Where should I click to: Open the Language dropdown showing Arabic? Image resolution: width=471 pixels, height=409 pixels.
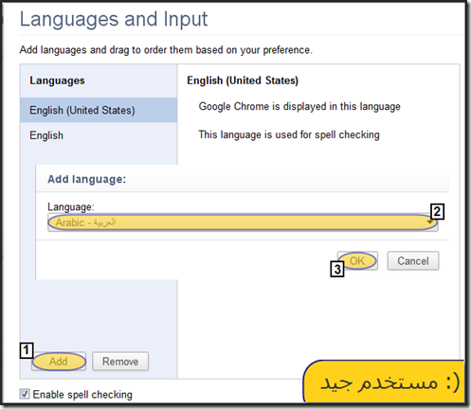[x=243, y=222]
